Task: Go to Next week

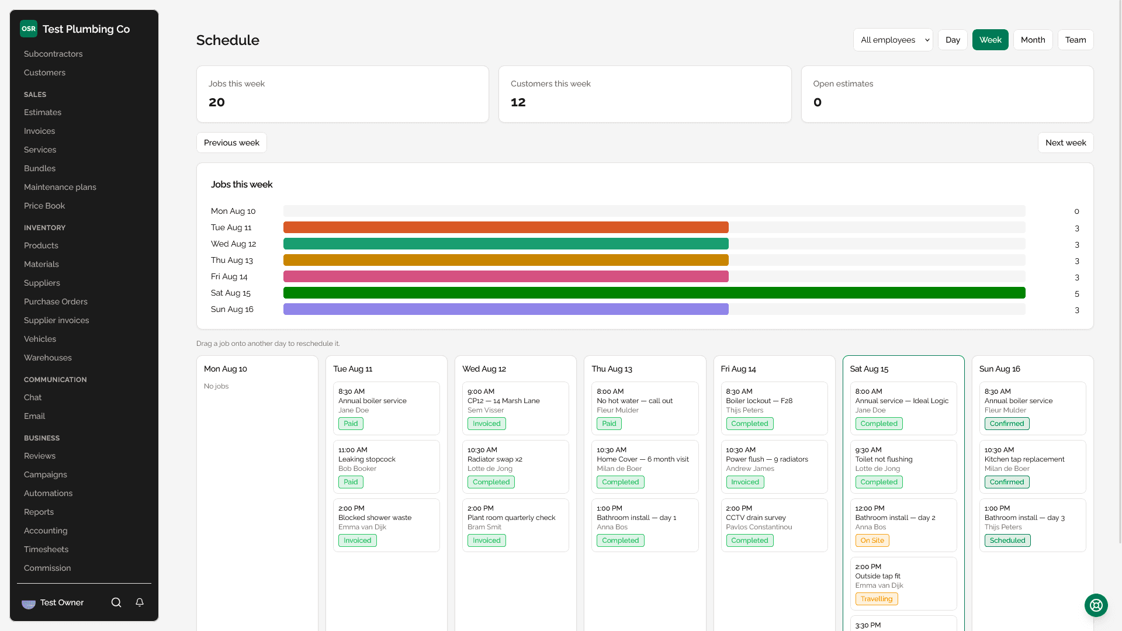Action: [x=1066, y=143]
